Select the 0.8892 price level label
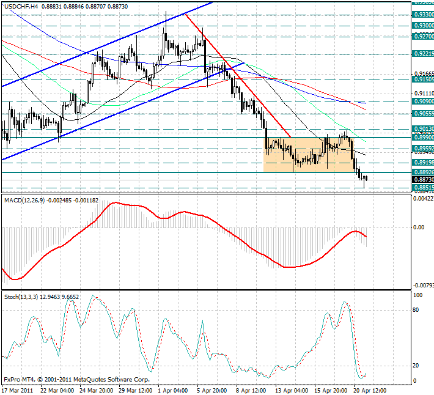Viewport: 434px width, 395px height. pyautogui.click(x=423, y=172)
